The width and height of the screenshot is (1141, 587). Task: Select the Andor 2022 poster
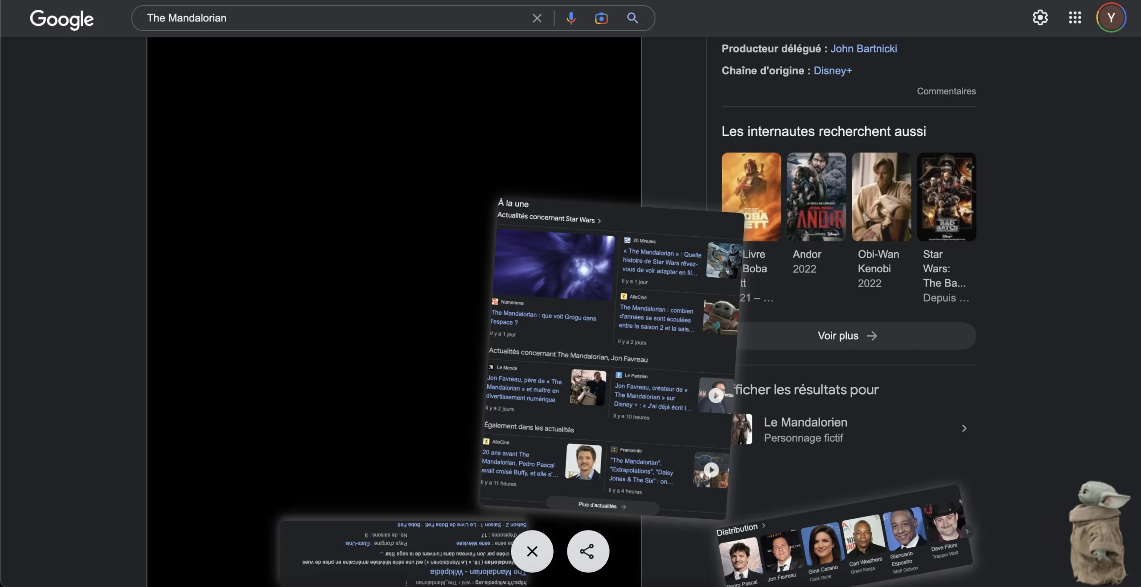(x=816, y=197)
